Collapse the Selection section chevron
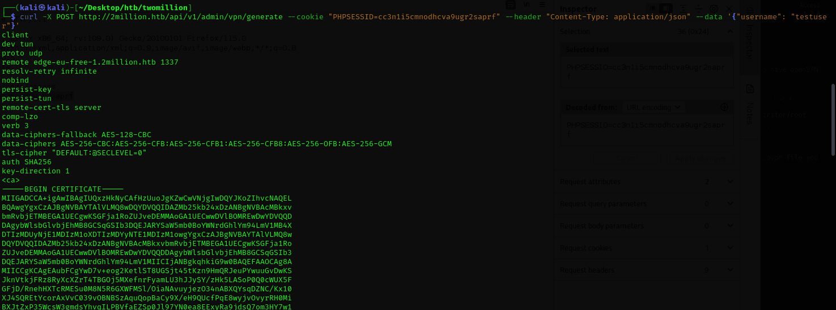 729,32
